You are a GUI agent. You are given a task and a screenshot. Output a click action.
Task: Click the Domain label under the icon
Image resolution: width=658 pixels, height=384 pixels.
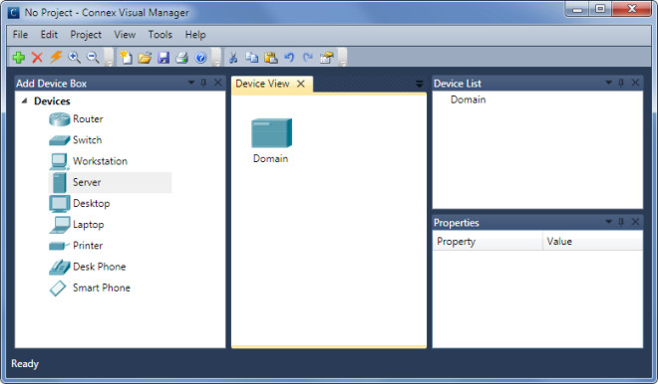pyautogui.click(x=270, y=159)
